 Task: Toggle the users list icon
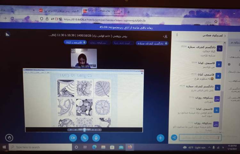[x=165, y=37]
